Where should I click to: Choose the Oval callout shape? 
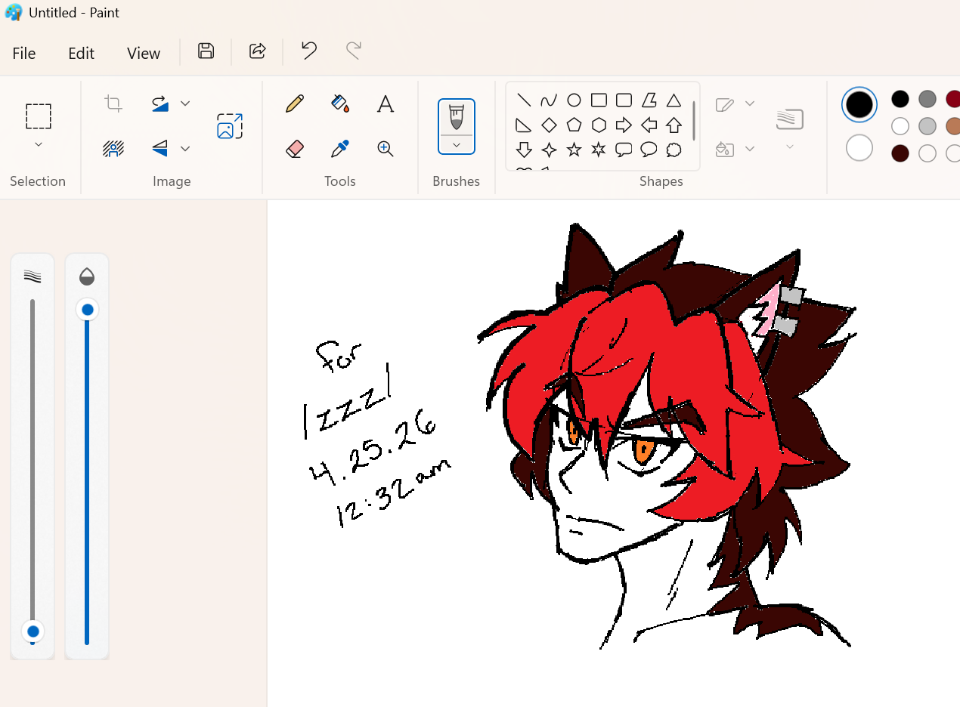click(649, 150)
